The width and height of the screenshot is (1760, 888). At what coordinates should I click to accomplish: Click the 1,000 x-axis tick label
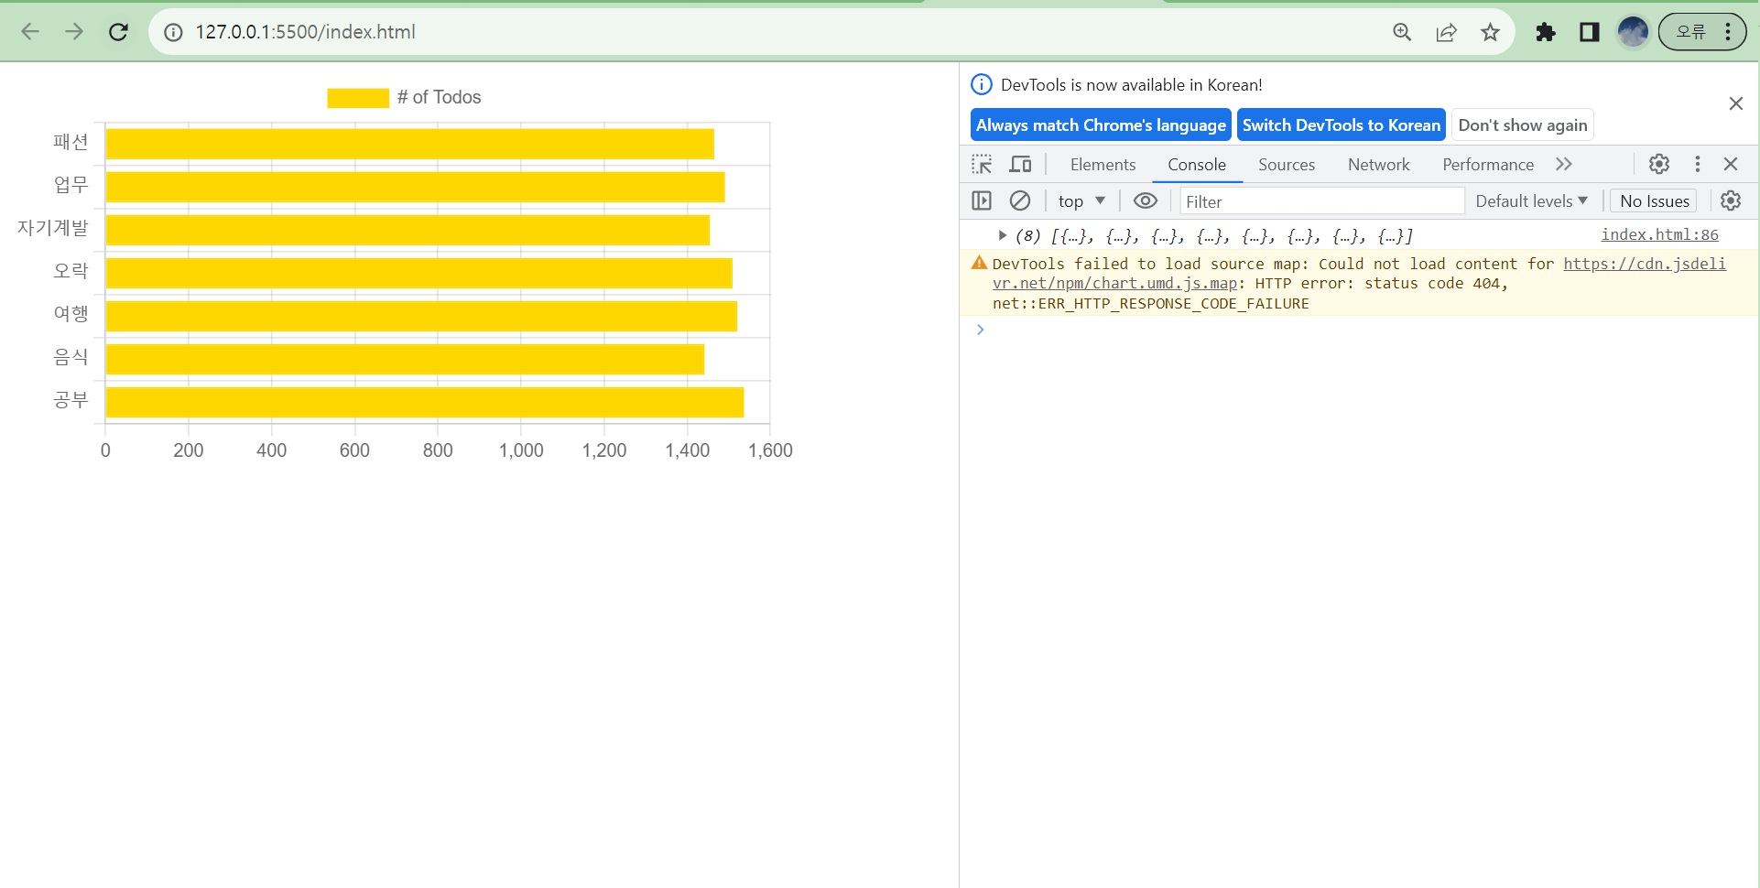[521, 450]
